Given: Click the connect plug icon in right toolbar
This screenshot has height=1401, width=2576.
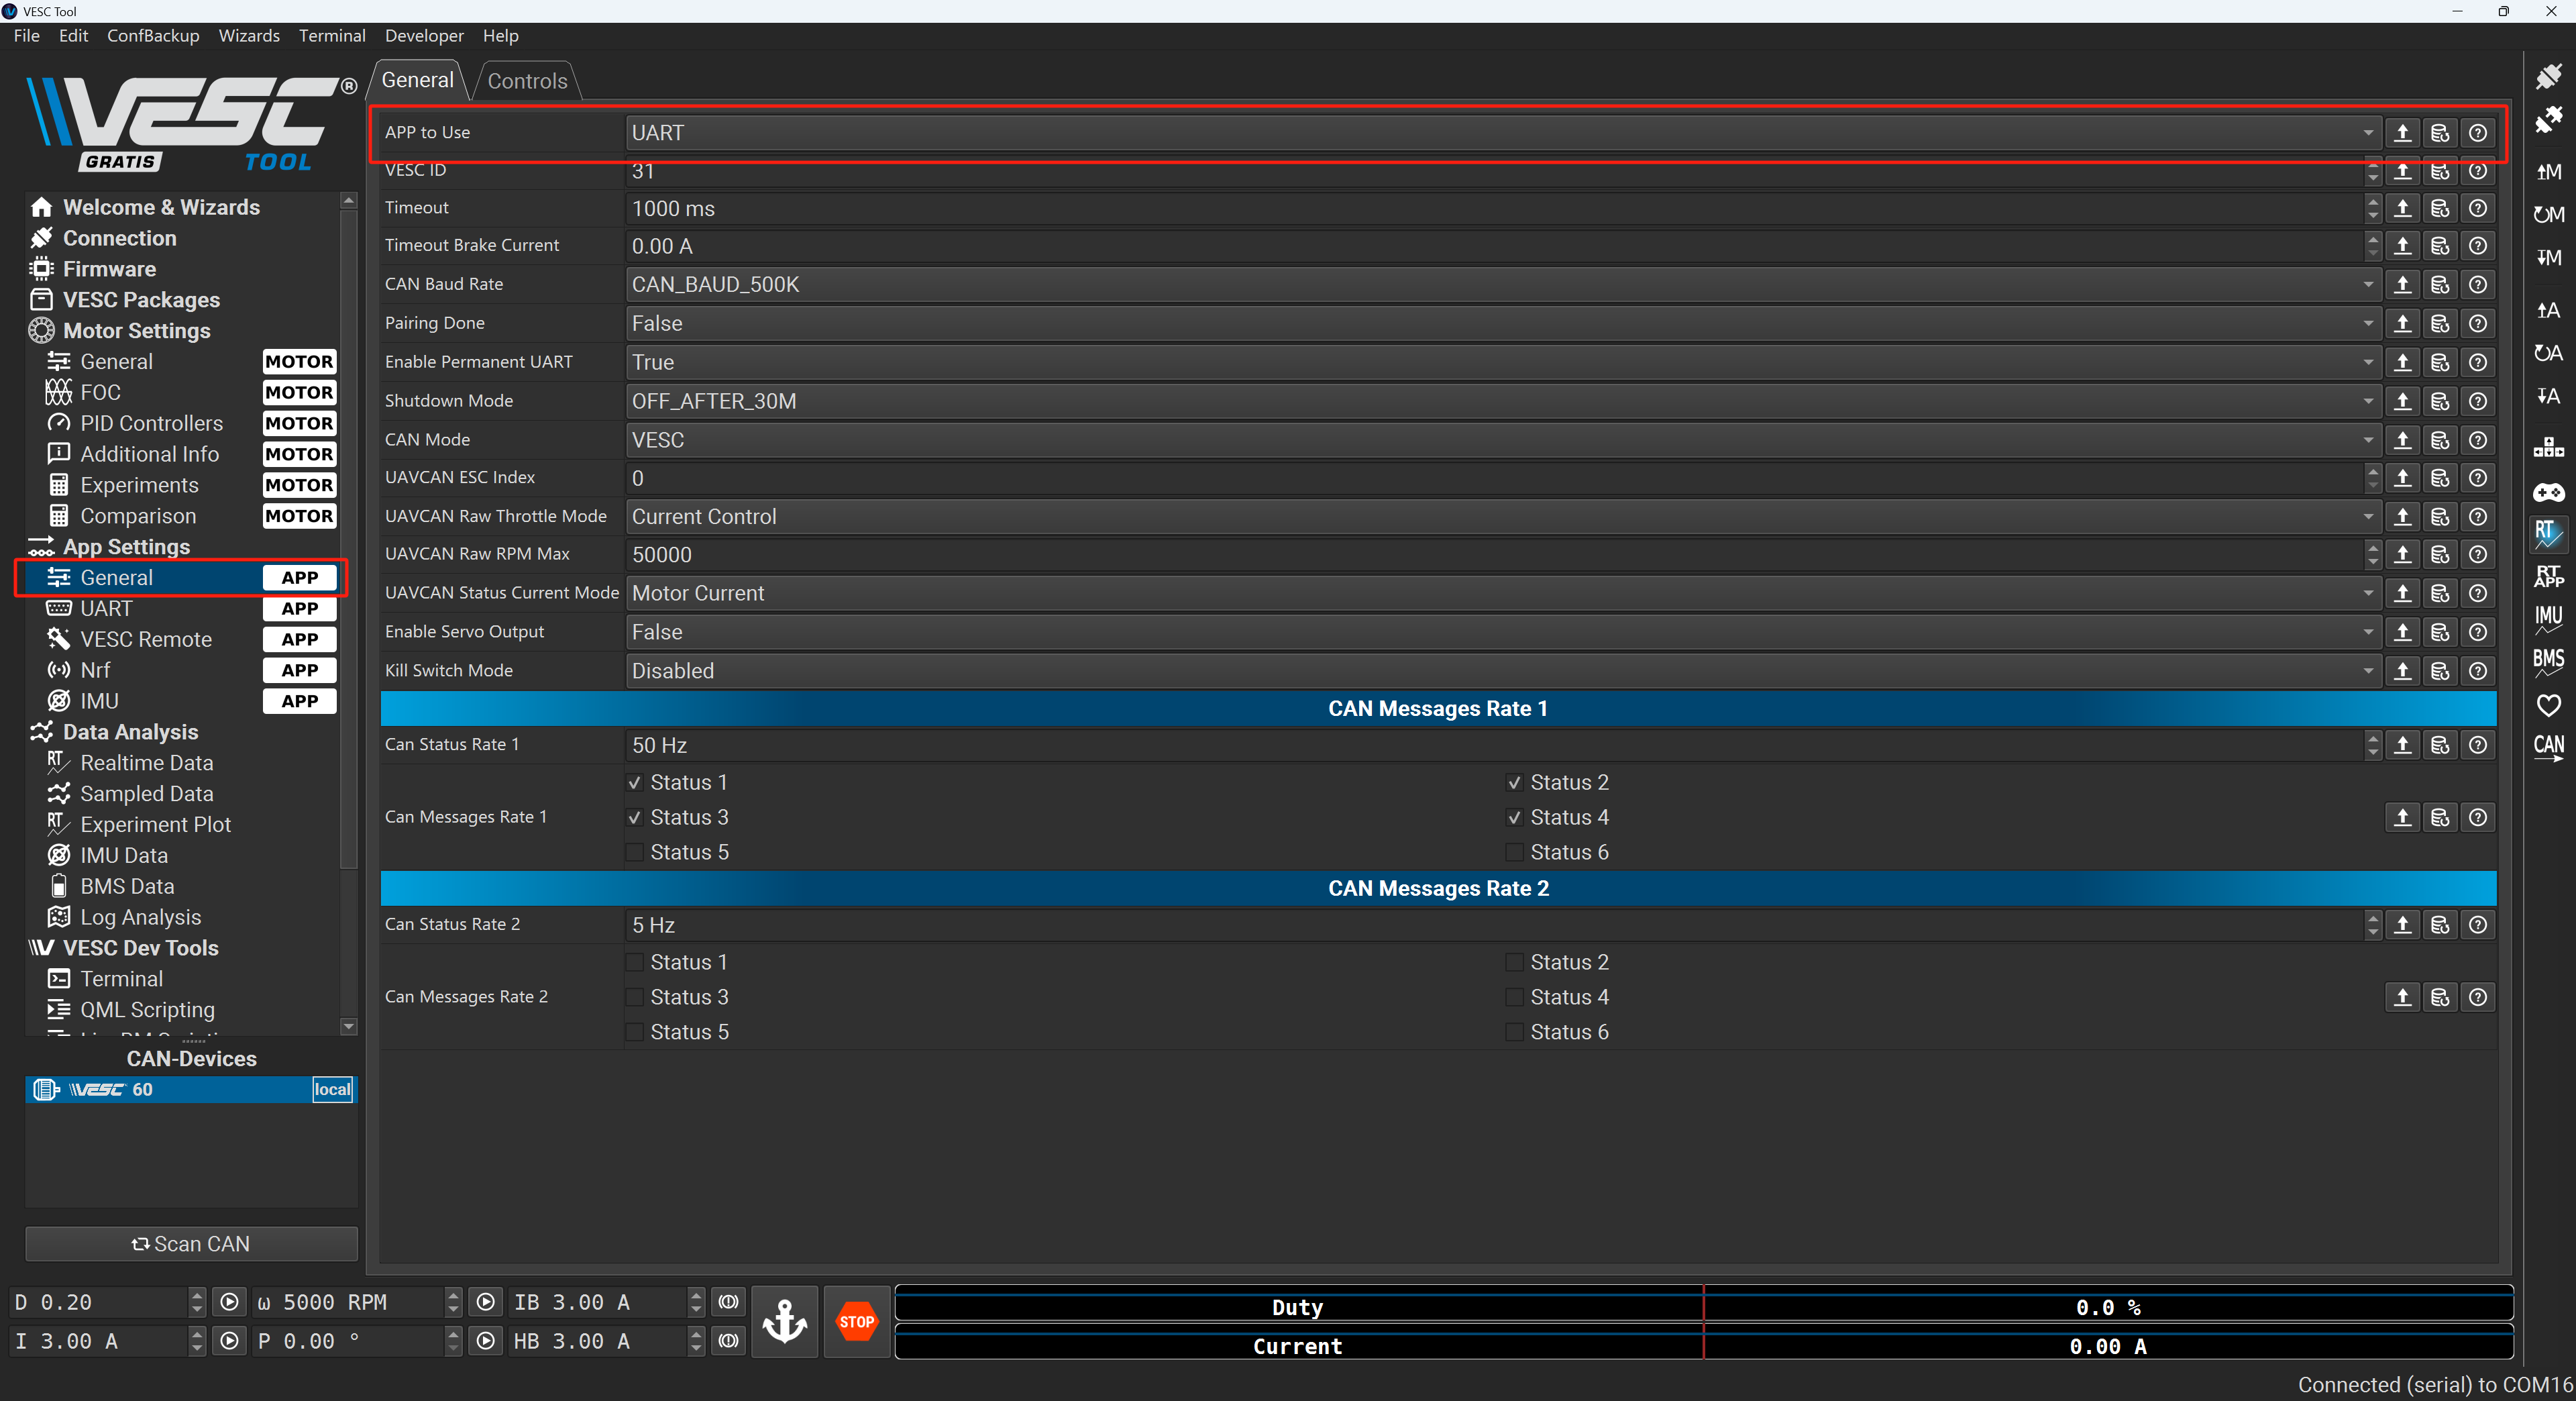Looking at the screenshot, I should [x=2548, y=76].
